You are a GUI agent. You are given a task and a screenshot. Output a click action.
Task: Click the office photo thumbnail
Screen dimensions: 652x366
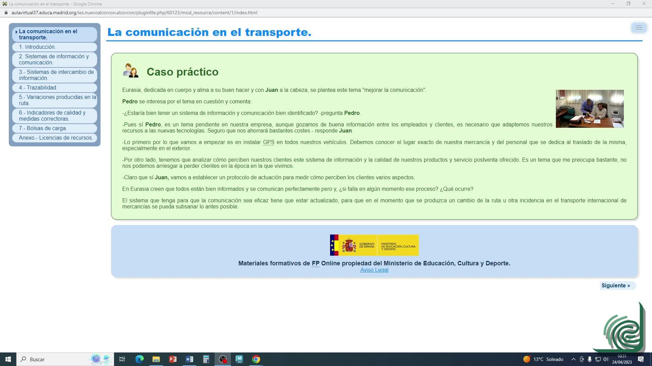click(x=590, y=109)
